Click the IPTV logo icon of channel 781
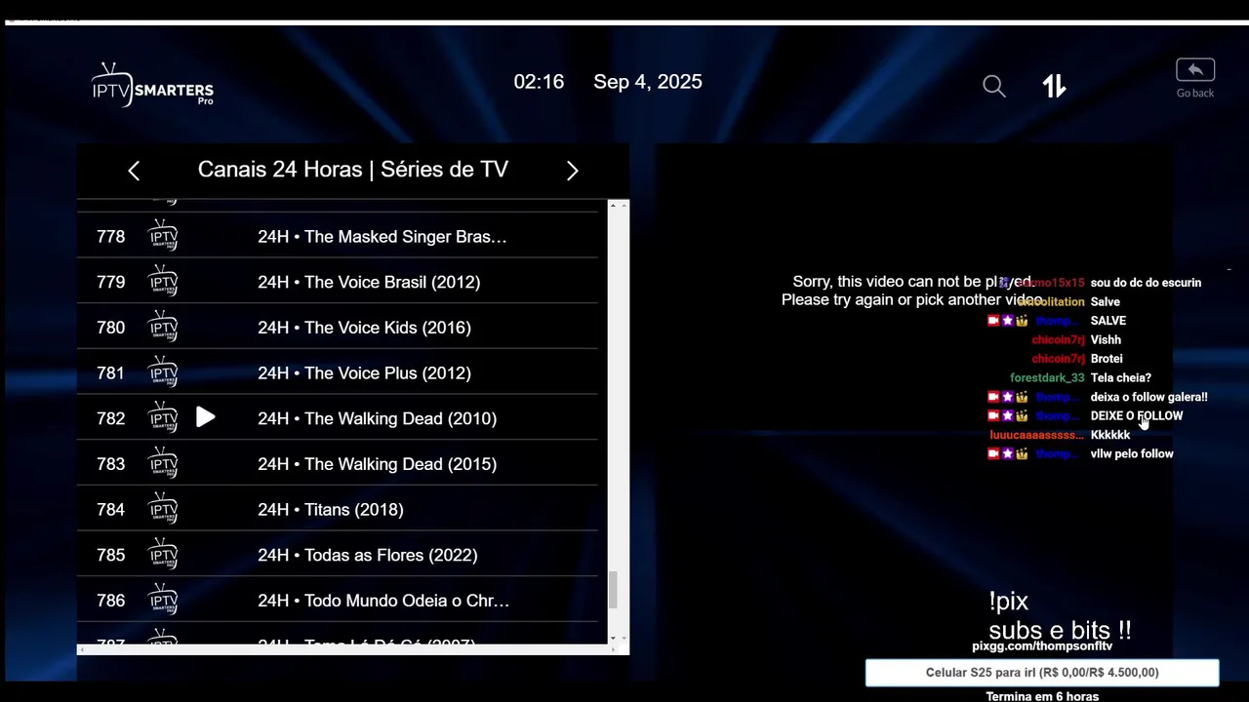 click(x=163, y=372)
